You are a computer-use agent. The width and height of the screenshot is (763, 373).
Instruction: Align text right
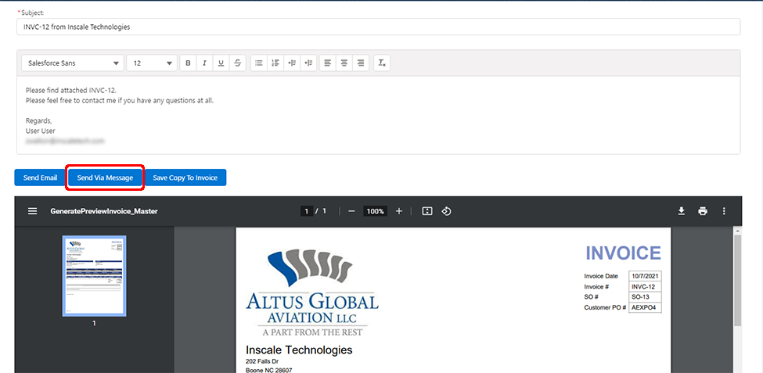point(361,63)
